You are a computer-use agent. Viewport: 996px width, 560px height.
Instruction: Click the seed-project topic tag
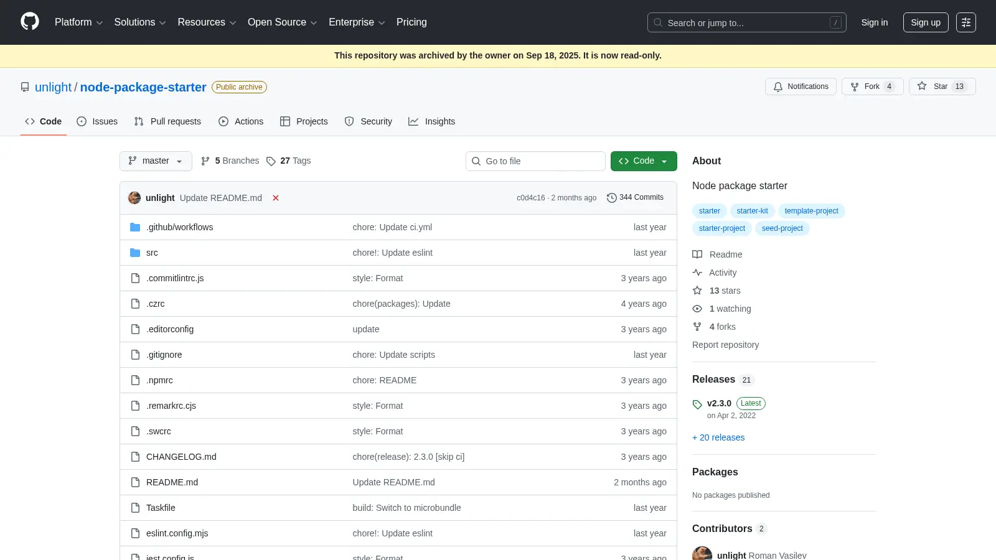click(x=782, y=228)
